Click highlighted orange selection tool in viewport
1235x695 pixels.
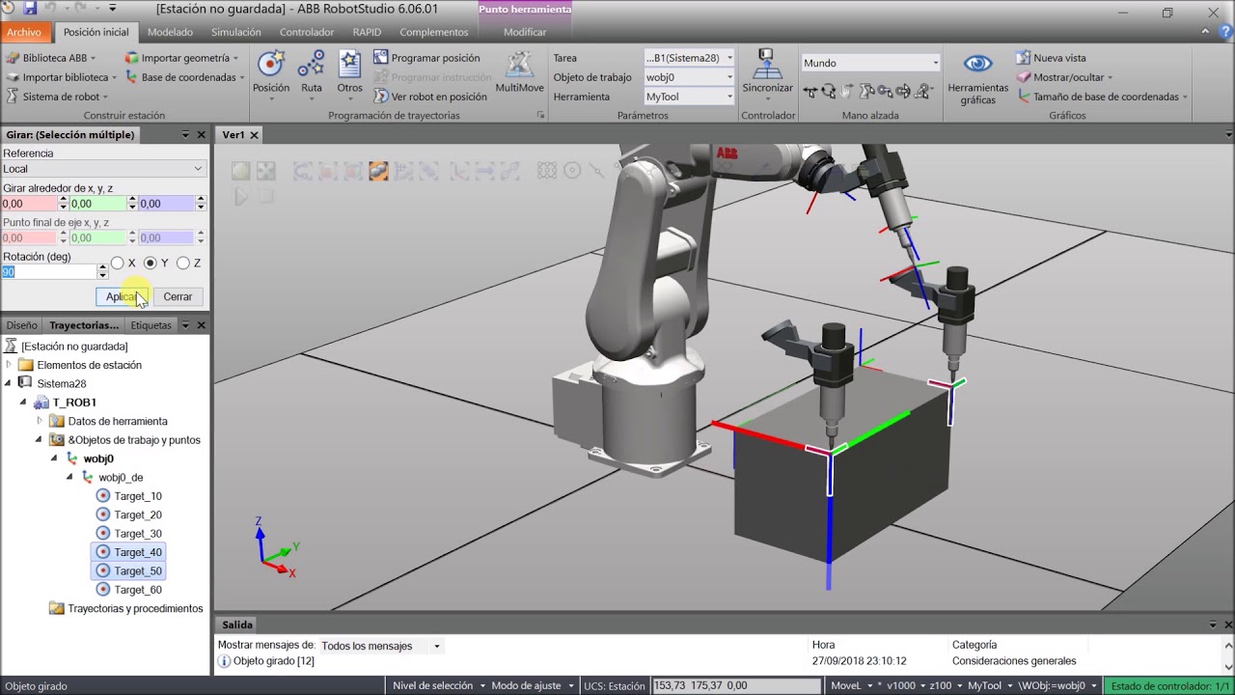pos(378,171)
